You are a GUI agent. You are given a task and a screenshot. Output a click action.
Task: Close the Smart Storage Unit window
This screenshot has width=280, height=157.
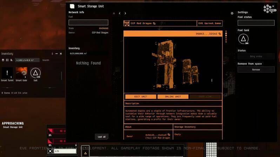click(273, 6)
